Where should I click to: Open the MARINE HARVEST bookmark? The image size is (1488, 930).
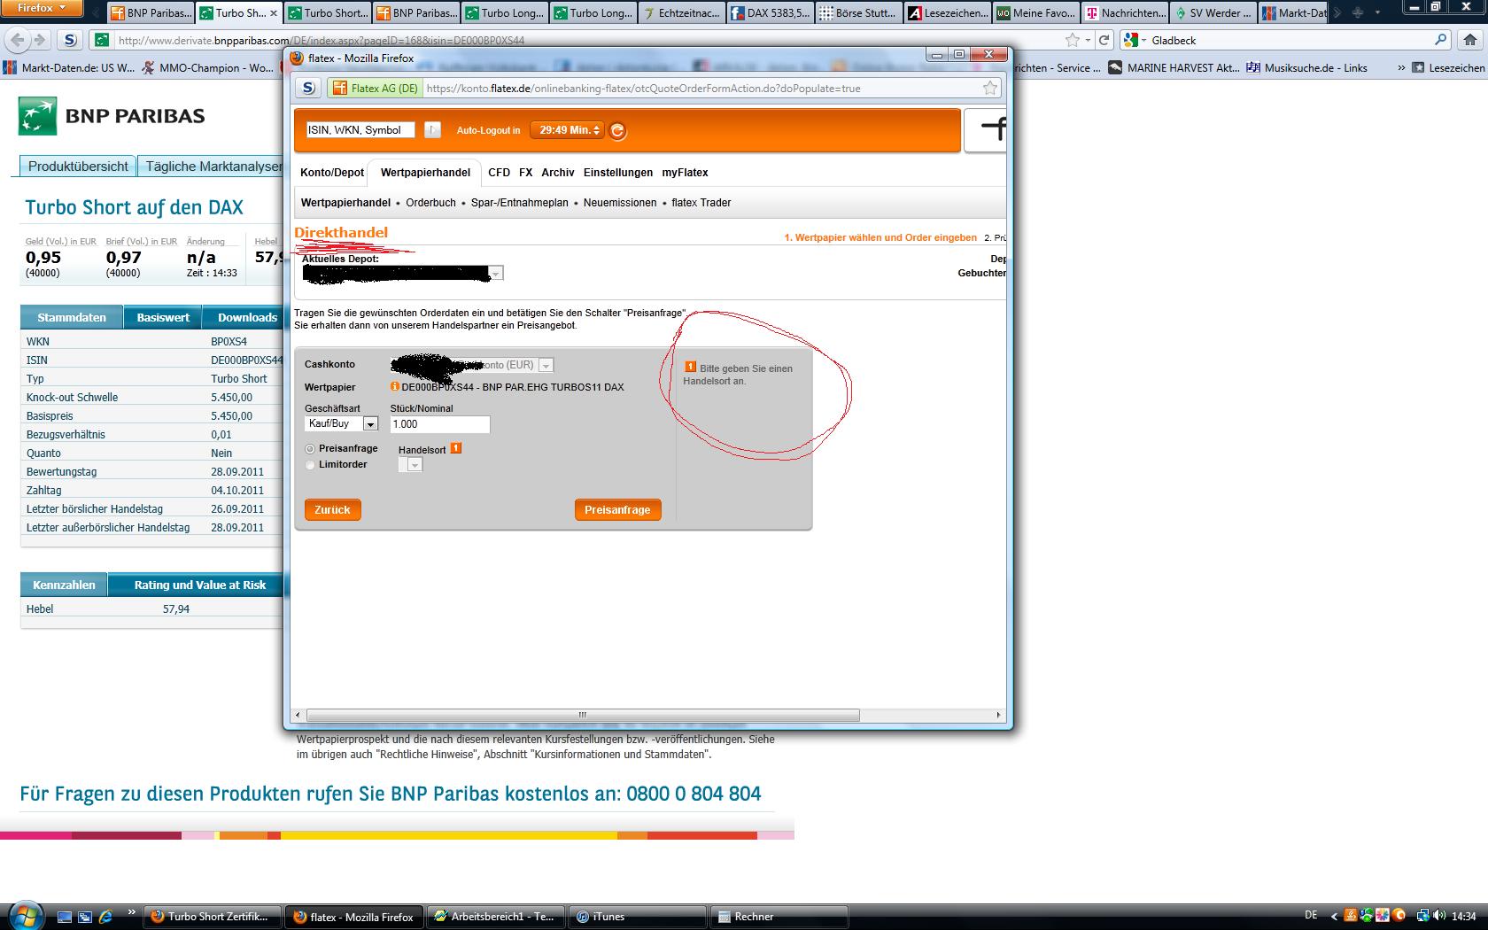pos(1174,67)
